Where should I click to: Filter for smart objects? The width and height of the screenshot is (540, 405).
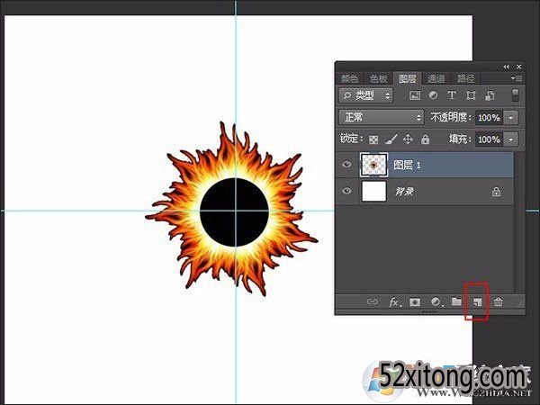490,95
